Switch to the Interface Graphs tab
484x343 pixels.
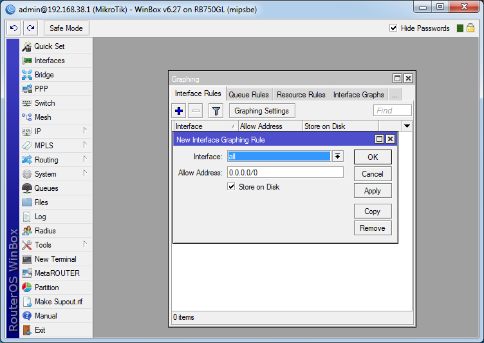point(358,95)
